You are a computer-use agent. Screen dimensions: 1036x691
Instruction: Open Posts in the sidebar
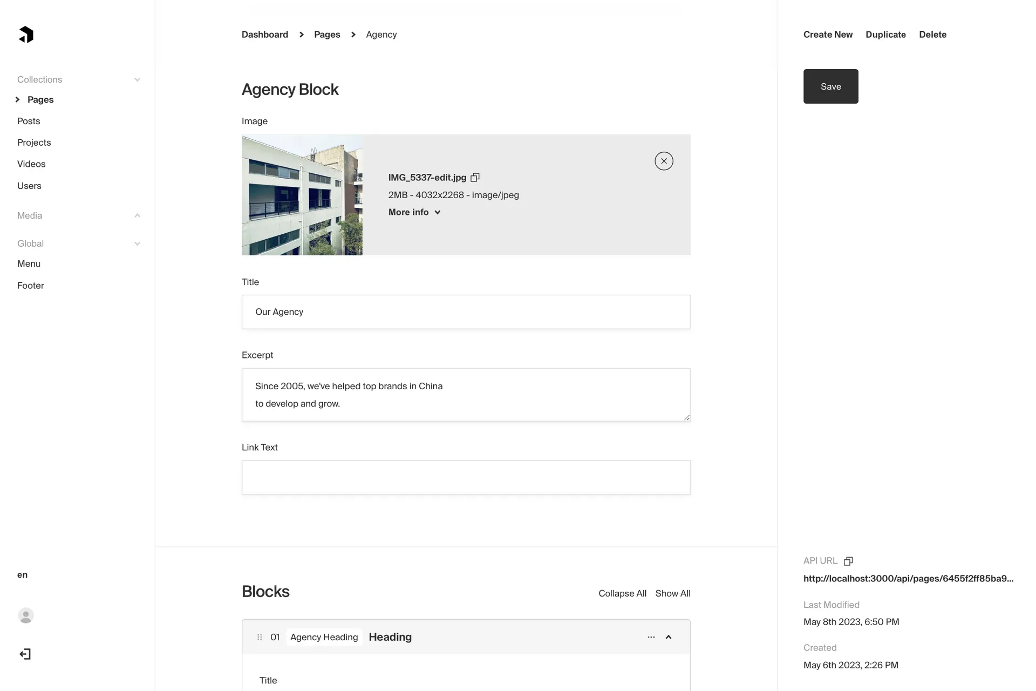pyautogui.click(x=29, y=121)
